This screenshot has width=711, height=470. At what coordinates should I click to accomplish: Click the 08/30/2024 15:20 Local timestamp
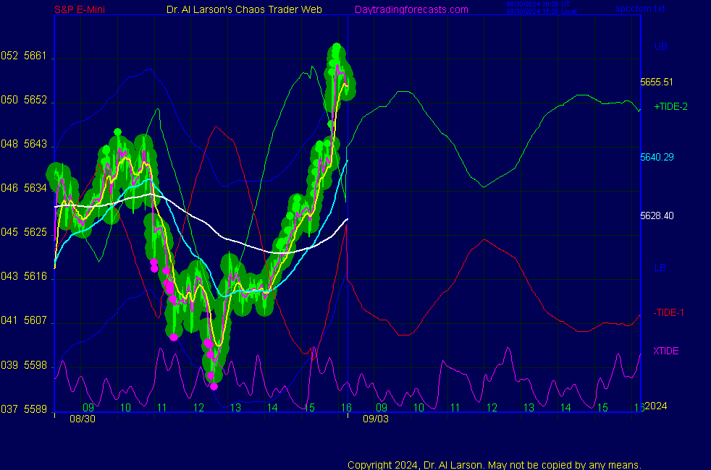coord(542,12)
